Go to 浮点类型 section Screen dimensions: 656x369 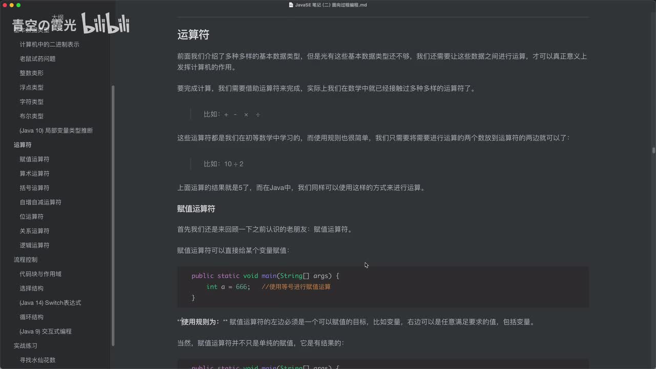31,88
